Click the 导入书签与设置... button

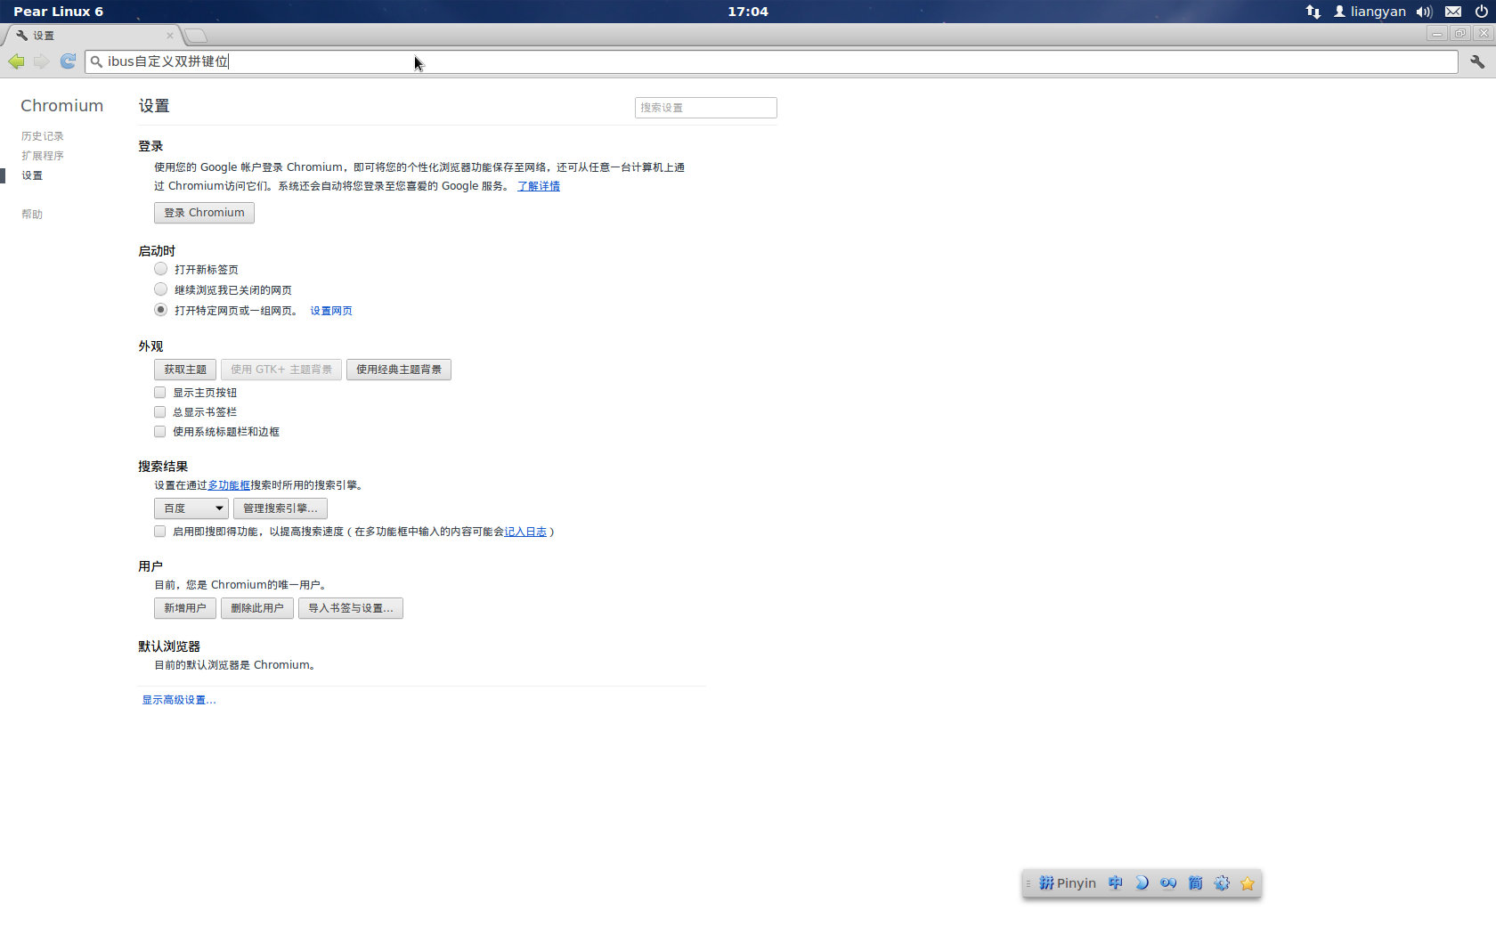(351, 608)
